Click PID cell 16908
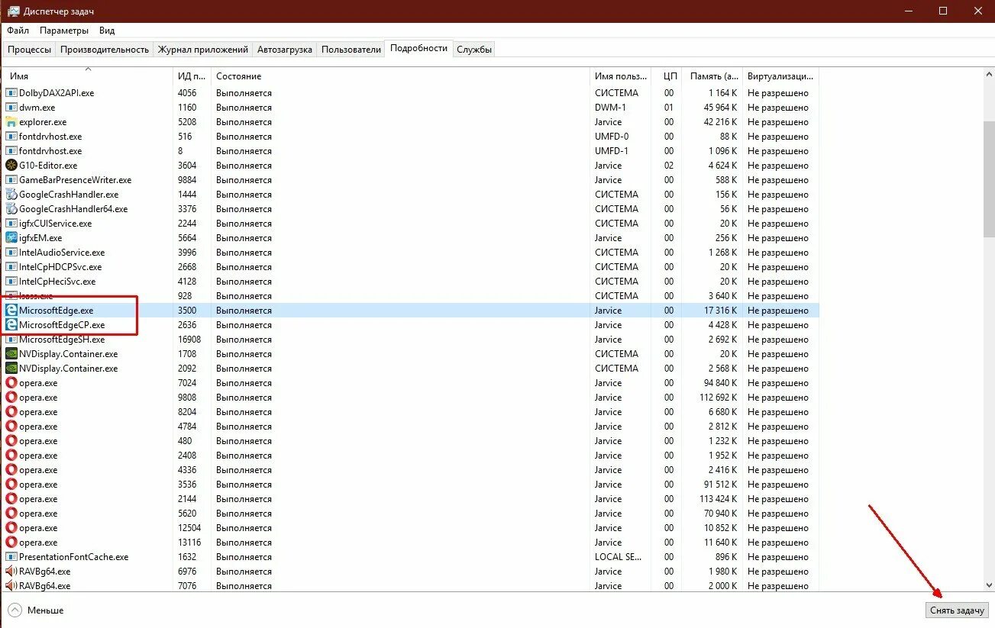Image resolution: width=995 pixels, height=628 pixels. (189, 340)
